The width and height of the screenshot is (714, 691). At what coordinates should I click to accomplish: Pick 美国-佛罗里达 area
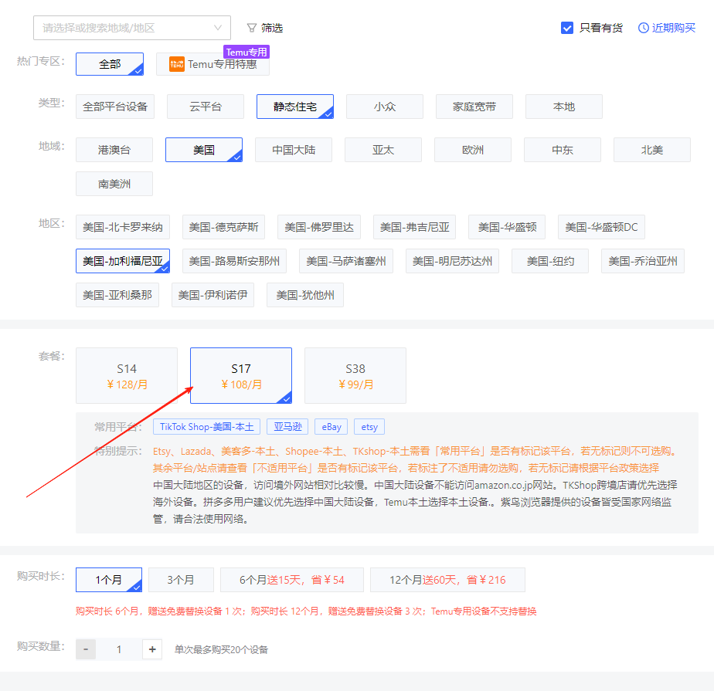tap(319, 227)
